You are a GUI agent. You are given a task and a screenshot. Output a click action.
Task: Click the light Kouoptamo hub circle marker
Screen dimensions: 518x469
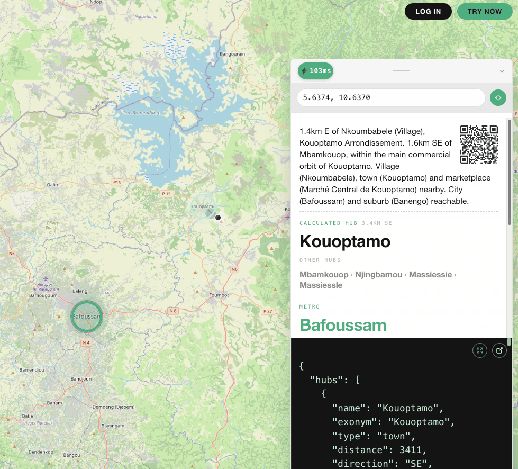point(203,207)
